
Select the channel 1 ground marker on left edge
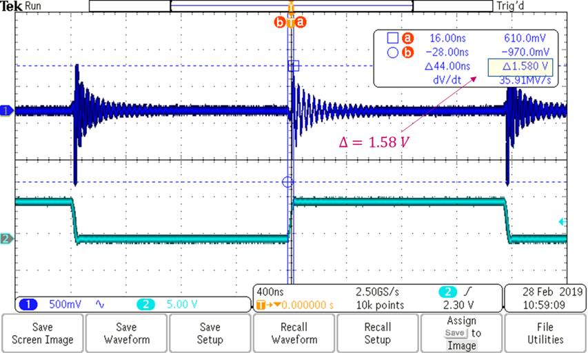(x=7, y=110)
